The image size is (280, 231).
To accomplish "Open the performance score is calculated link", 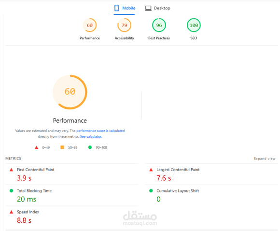I will pos(100,130).
